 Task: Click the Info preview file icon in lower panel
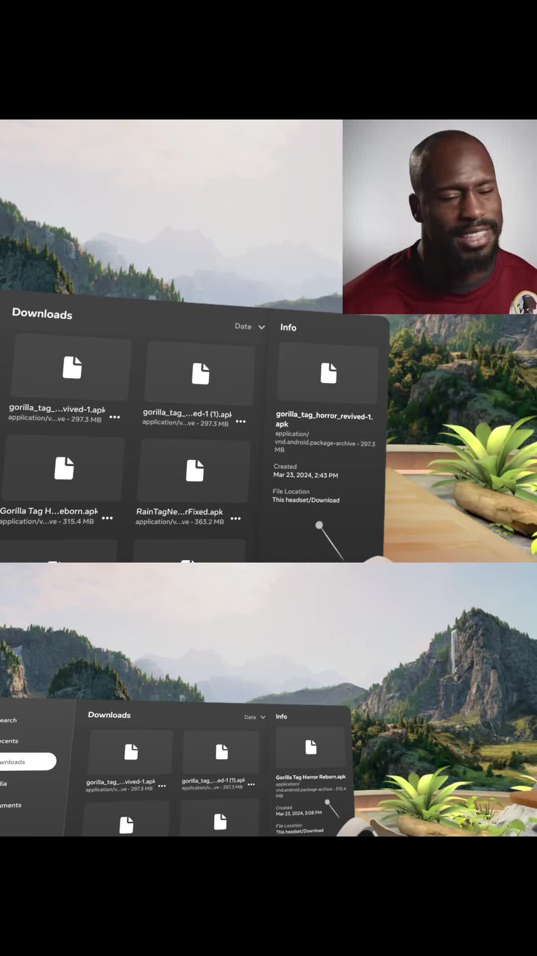point(311,747)
